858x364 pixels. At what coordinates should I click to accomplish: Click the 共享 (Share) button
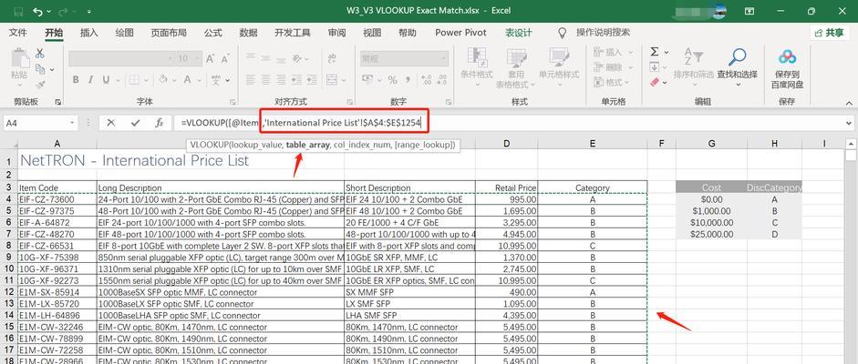(830, 33)
